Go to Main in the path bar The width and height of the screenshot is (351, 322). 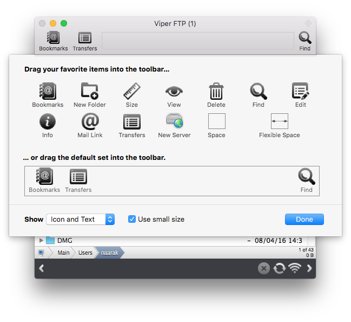[x=64, y=253]
